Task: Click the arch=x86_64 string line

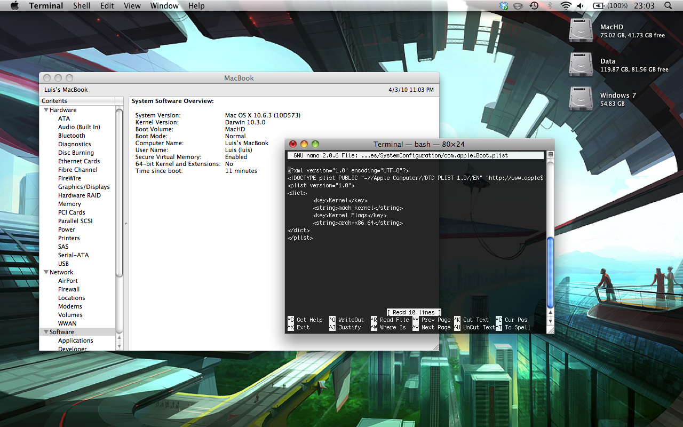Action: [358, 223]
